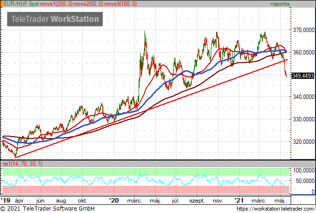Click the '21 year label on time axis
The width and height of the screenshot is (316, 213).
click(x=239, y=201)
